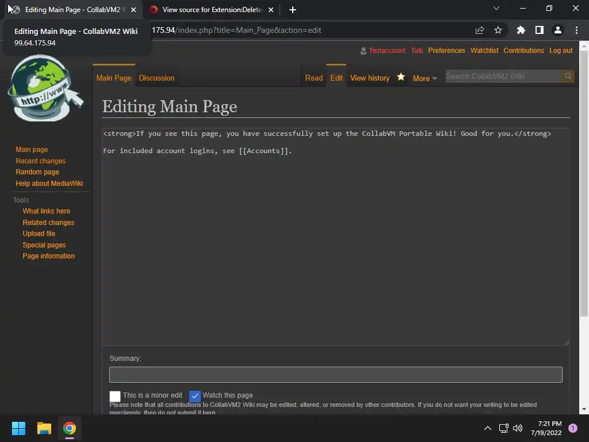This screenshot has width=589, height=442.
Task: Open the Talk link
Action: pos(416,51)
